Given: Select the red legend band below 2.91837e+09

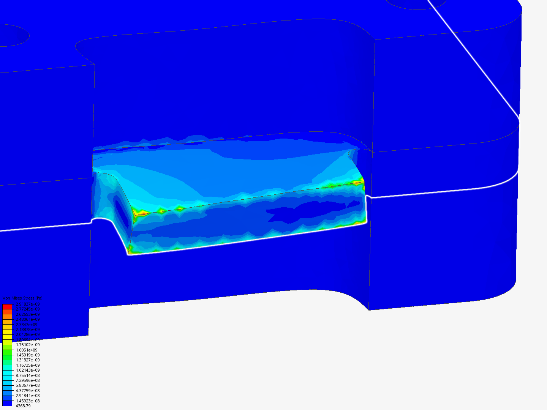Looking at the screenshot, I should click(x=7, y=307).
